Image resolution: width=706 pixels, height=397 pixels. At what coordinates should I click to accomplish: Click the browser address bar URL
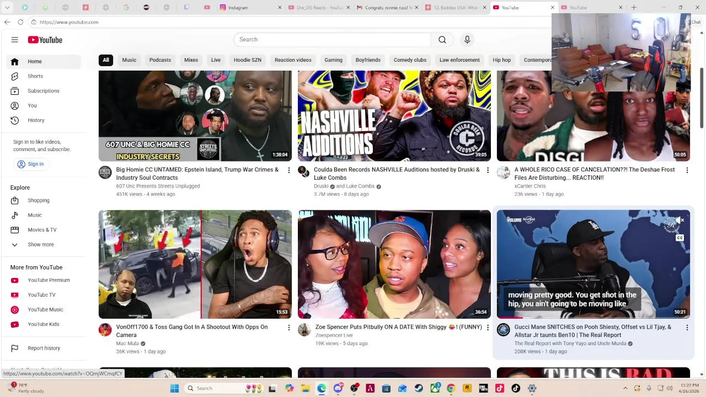pyautogui.click(x=69, y=22)
